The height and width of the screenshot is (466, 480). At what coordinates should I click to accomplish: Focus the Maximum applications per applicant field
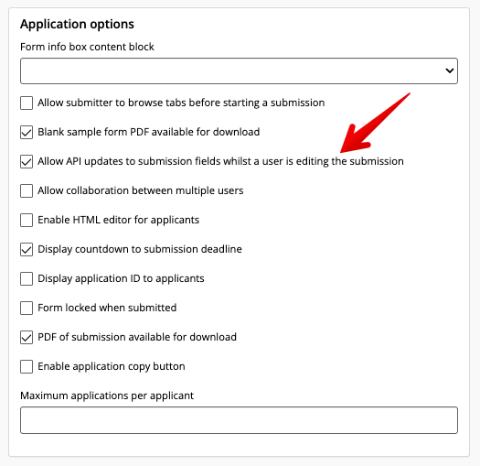(239, 420)
